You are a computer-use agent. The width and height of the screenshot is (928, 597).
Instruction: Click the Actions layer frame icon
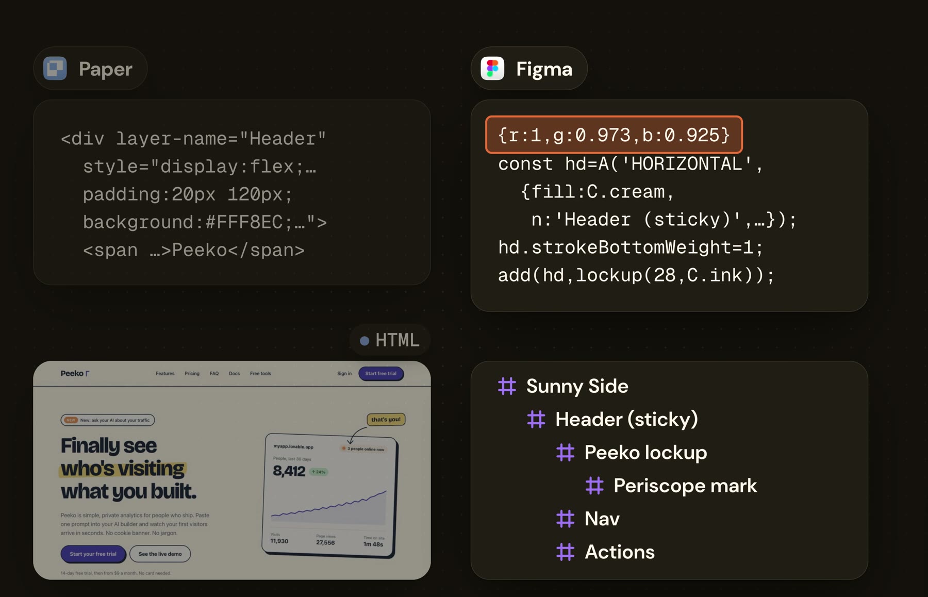tap(566, 552)
